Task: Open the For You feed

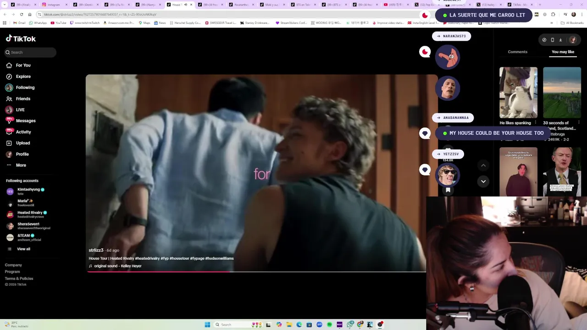Action: coord(18,65)
